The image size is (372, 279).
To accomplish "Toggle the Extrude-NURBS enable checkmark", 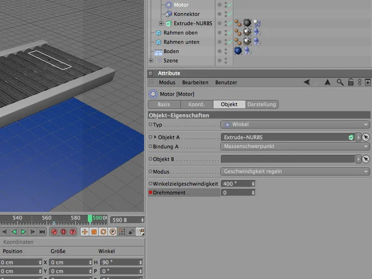I will 230,23.
